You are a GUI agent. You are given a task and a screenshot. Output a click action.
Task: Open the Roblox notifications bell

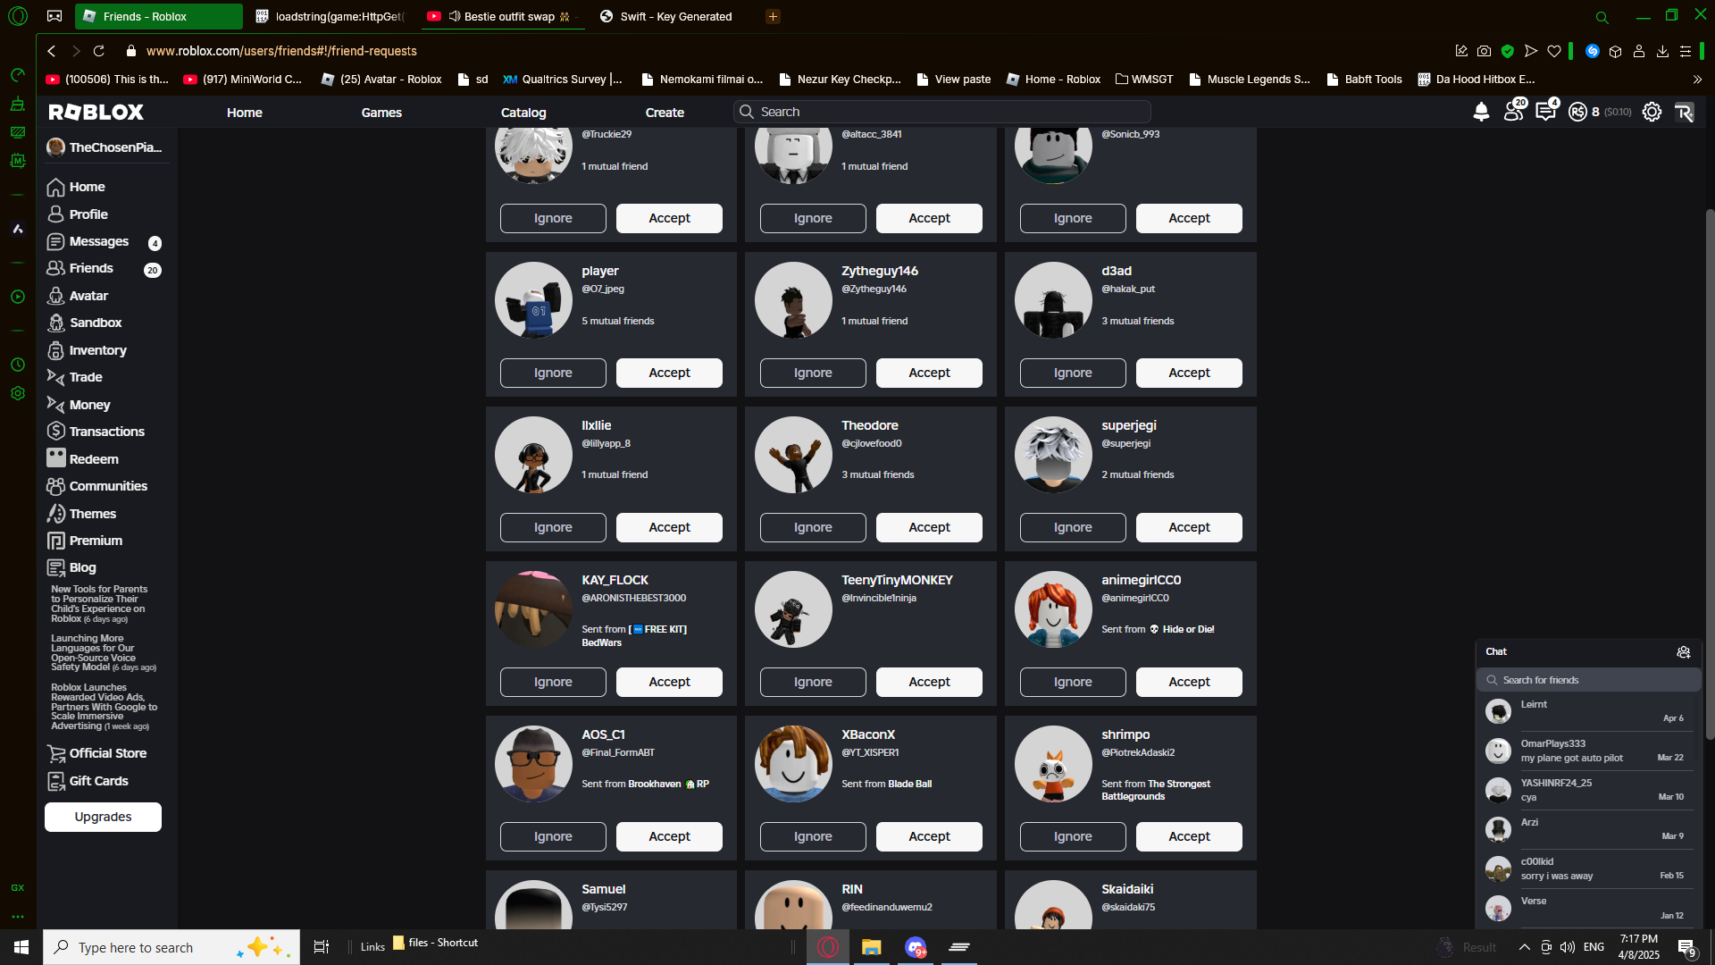(1481, 112)
